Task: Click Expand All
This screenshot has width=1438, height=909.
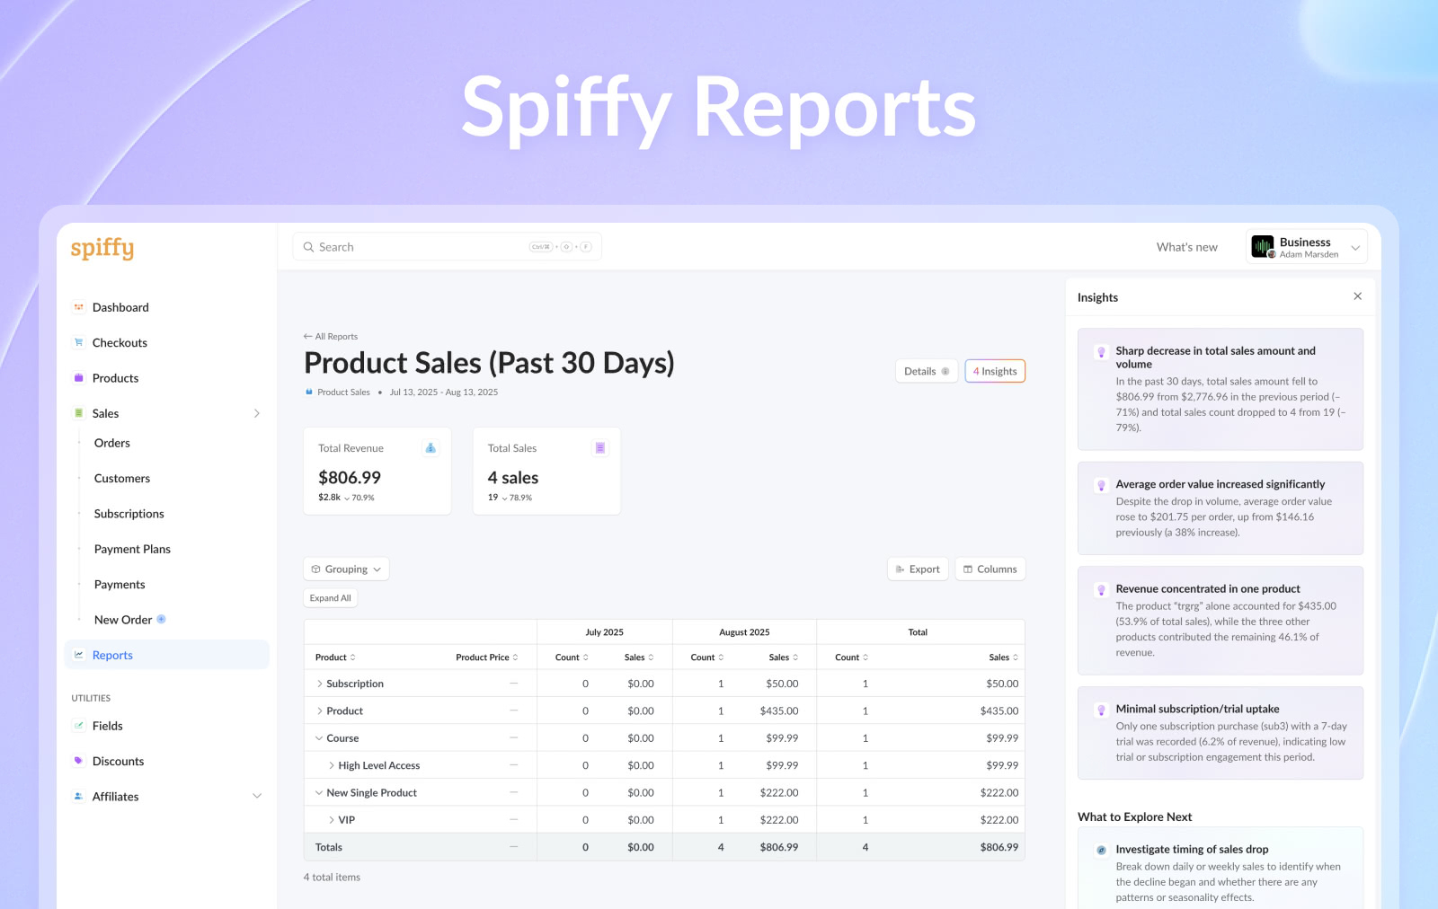Action: click(x=331, y=598)
